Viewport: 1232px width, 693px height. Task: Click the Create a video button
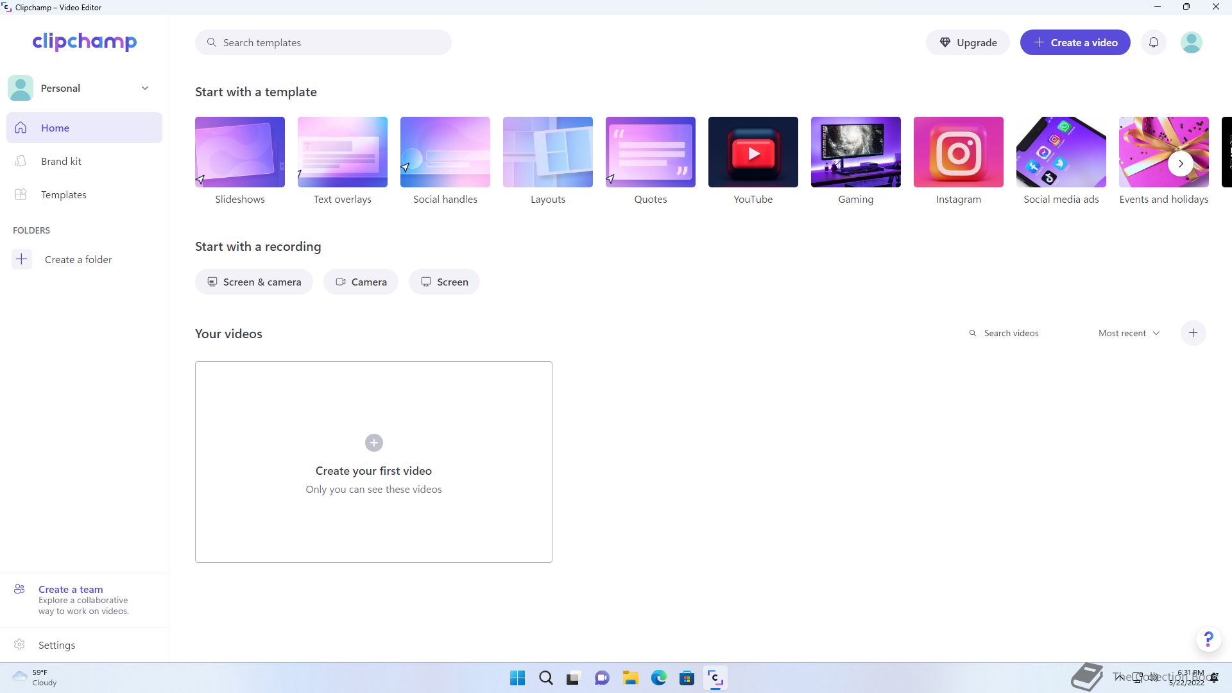pyautogui.click(x=1075, y=42)
